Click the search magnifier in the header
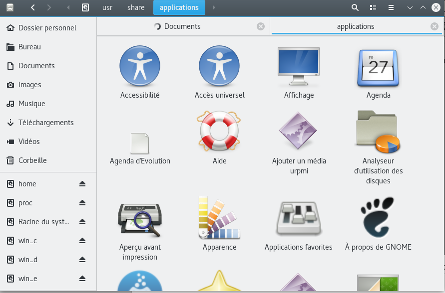The image size is (445, 293). tap(355, 7)
